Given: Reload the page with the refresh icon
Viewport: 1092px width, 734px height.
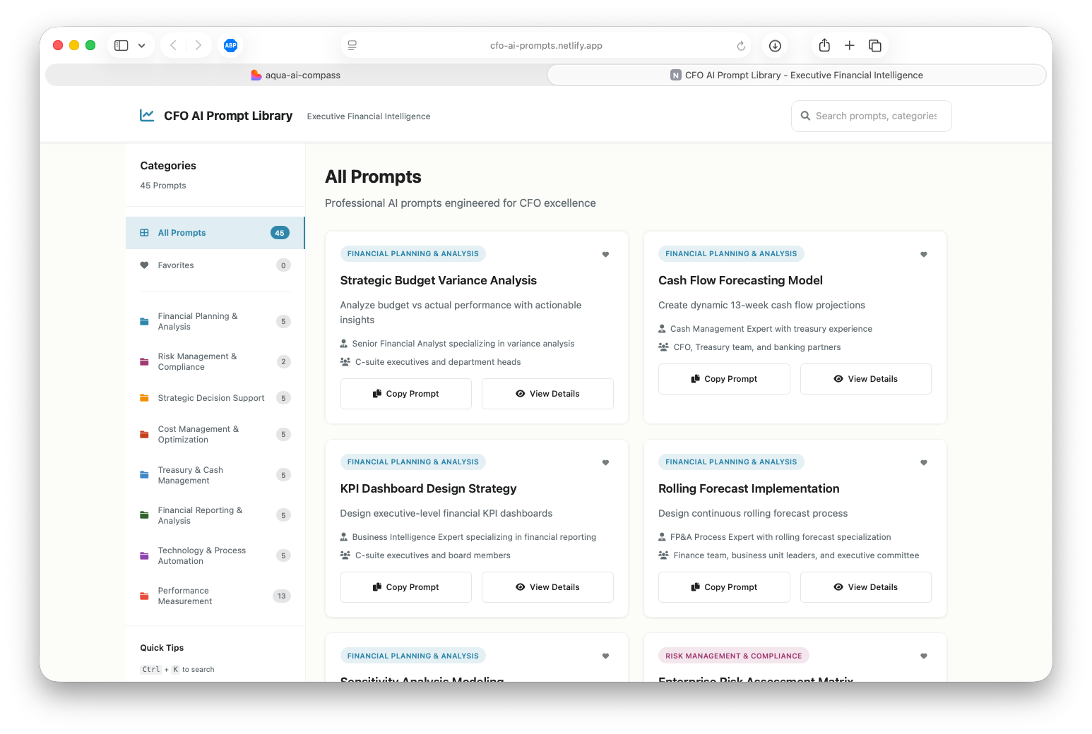Looking at the screenshot, I should pos(741,46).
